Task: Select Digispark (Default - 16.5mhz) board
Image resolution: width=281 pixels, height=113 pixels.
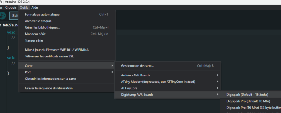Action: click(x=245, y=95)
